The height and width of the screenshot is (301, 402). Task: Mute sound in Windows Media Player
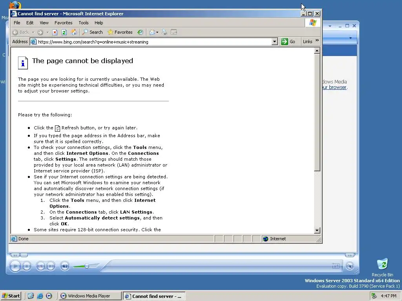coord(65,266)
